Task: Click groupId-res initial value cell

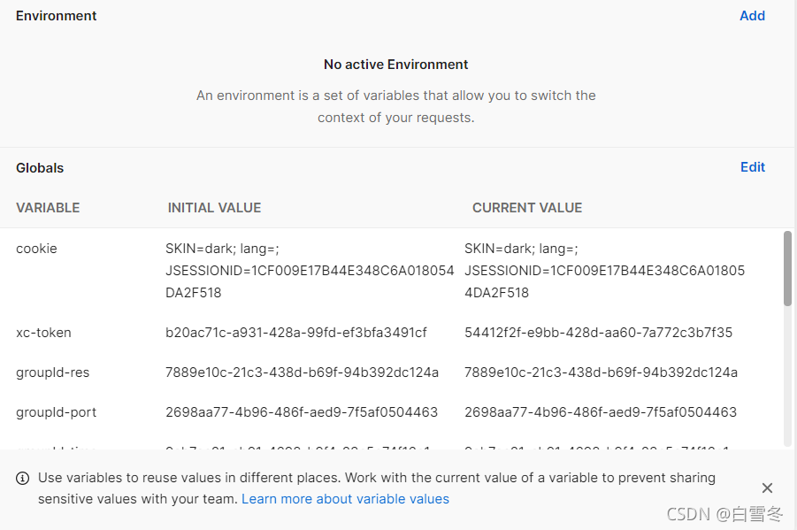Action: pyautogui.click(x=302, y=373)
